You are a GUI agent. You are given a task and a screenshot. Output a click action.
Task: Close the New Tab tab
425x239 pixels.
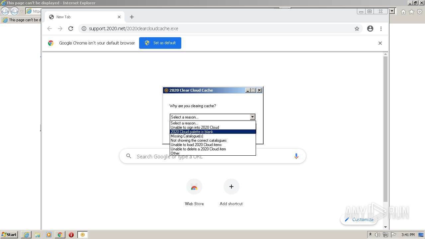point(119,17)
